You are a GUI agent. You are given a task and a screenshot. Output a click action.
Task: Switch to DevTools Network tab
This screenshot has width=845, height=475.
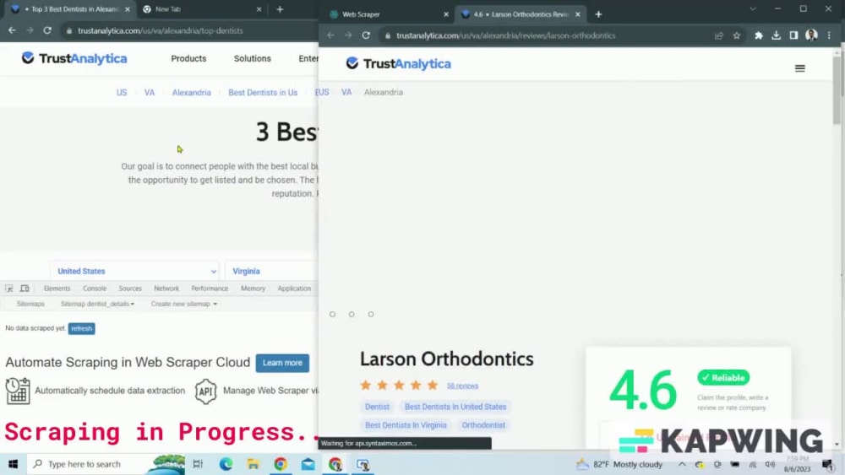(x=166, y=289)
